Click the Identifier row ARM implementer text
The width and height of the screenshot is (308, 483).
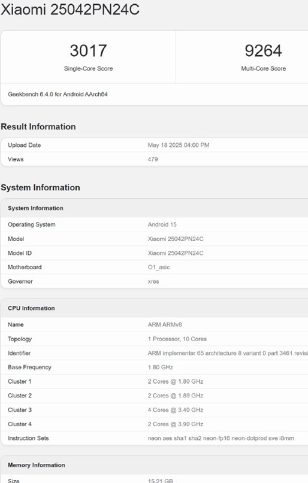click(x=228, y=353)
